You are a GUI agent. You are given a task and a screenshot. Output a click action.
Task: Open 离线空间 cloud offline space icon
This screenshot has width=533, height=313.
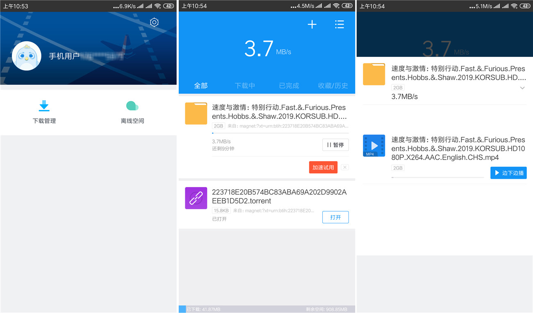tap(132, 106)
